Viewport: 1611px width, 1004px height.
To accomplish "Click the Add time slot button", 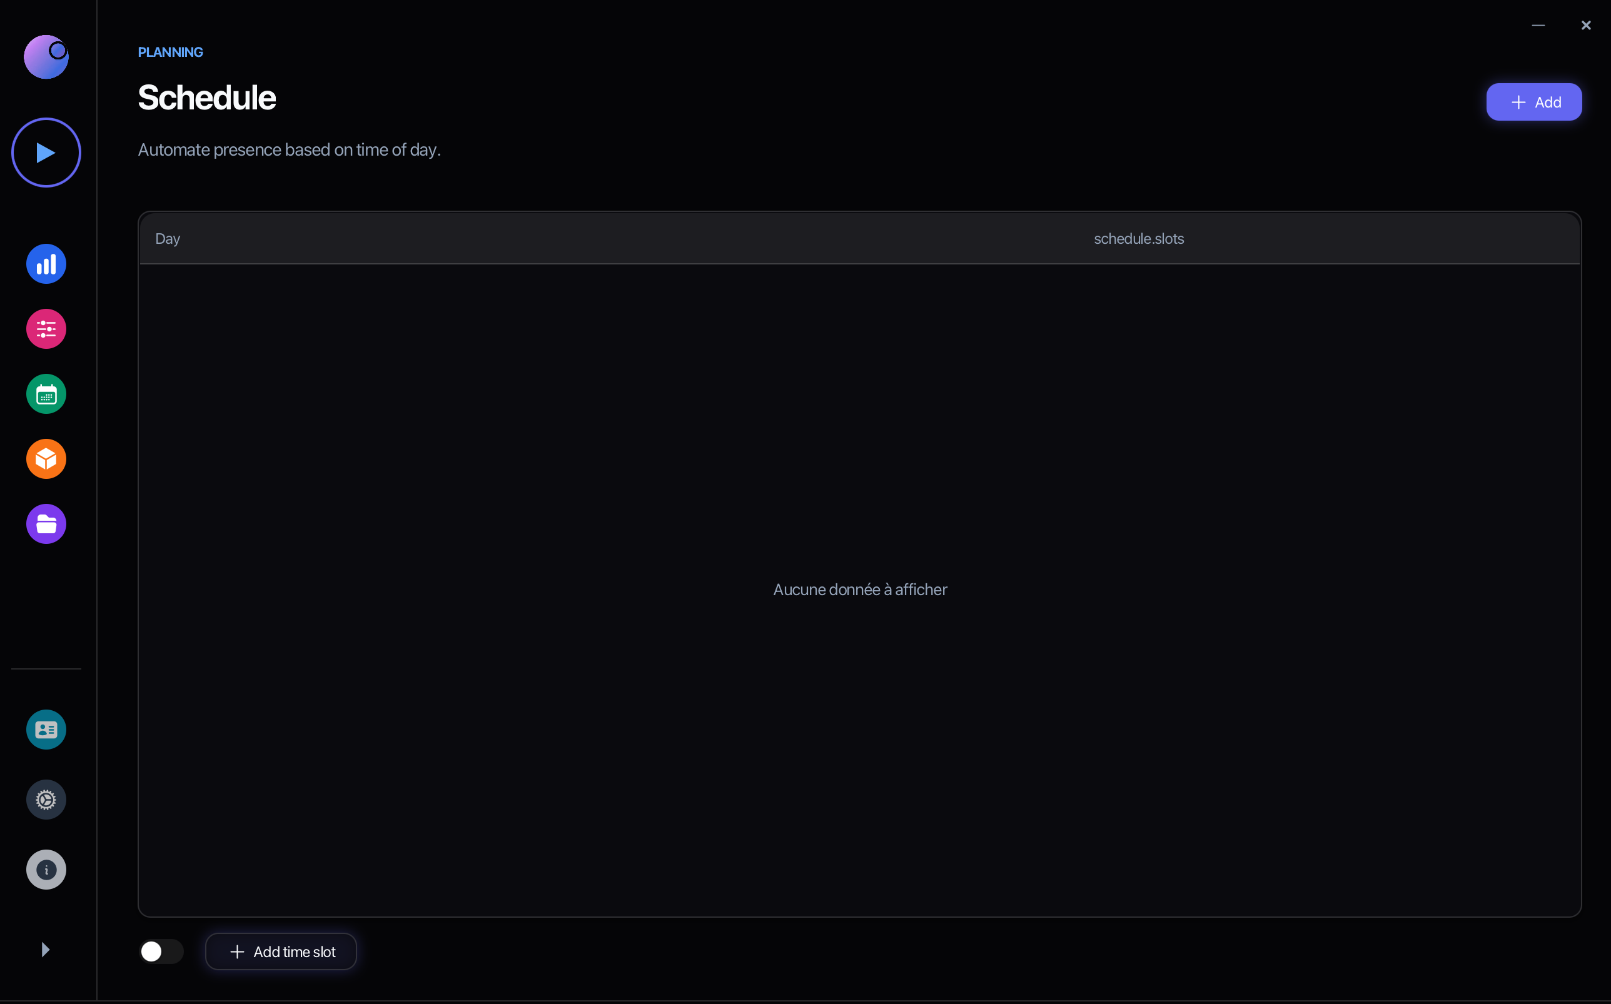I will click(x=281, y=951).
